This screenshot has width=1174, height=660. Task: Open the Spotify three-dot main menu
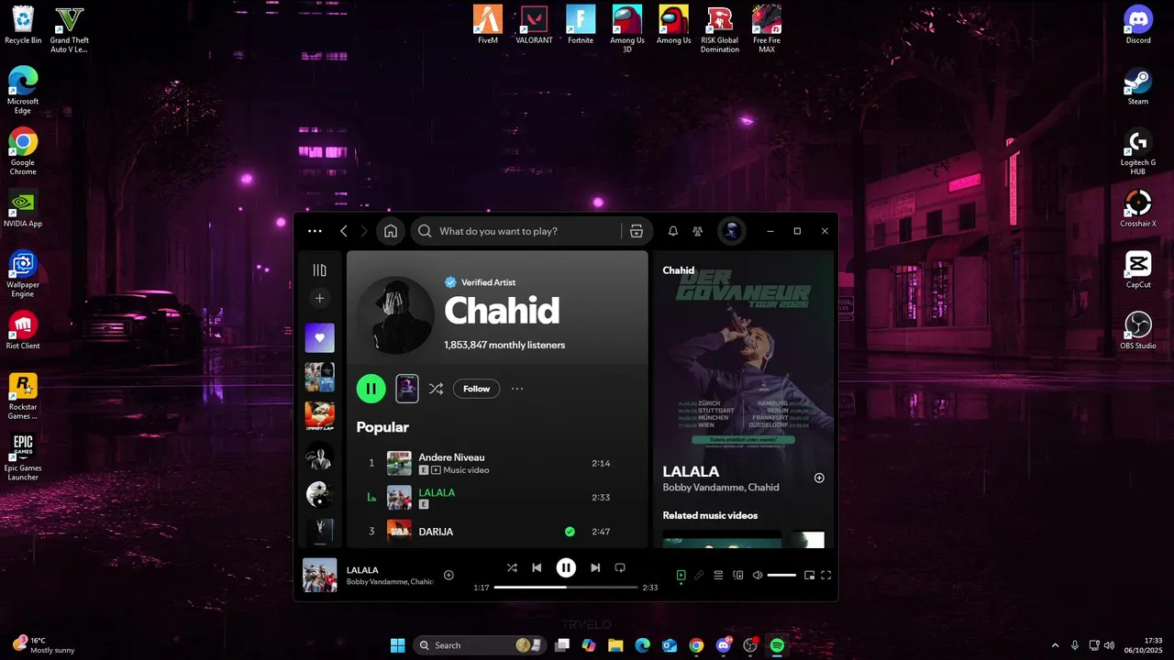(315, 231)
